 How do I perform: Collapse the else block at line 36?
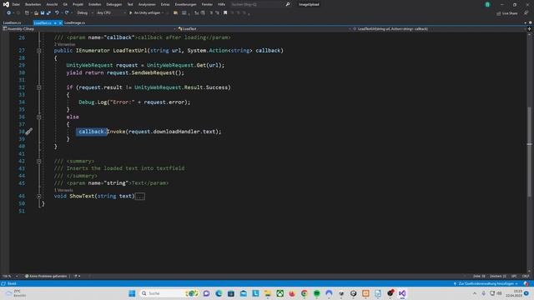(x=39, y=117)
